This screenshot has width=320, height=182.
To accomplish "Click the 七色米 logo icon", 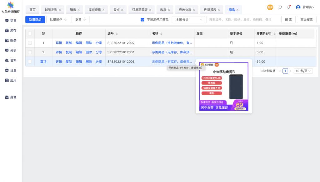I will pyautogui.click(x=11, y=5).
